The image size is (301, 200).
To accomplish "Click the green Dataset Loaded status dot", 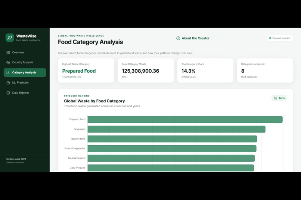I will [x=270, y=38].
